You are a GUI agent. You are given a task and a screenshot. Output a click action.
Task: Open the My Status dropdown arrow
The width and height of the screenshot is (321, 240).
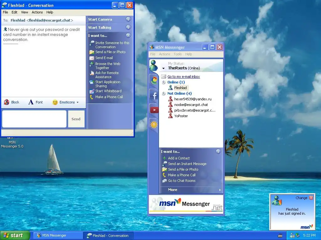pyautogui.click(x=163, y=68)
